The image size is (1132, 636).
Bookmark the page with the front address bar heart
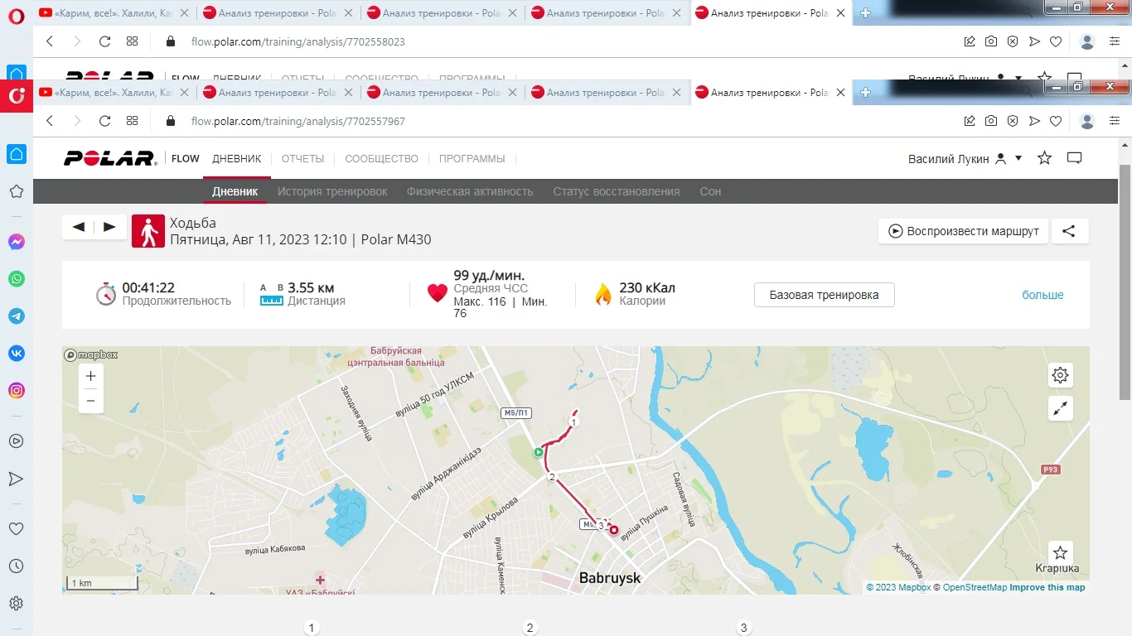[1056, 121]
